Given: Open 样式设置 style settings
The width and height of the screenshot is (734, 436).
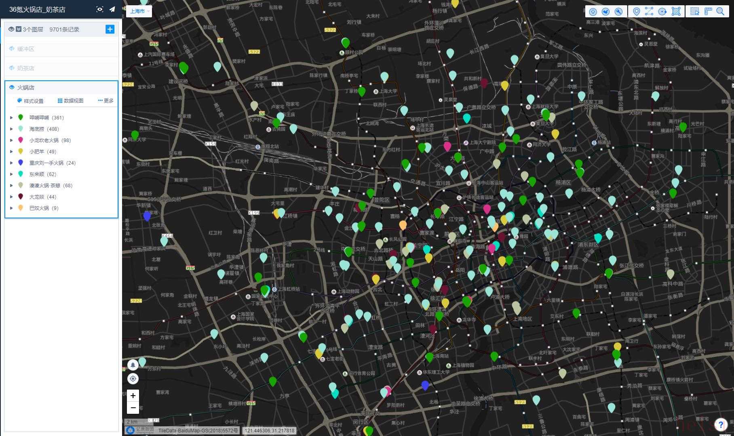Looking at the screenshot, I should click(x=30, y=101).
